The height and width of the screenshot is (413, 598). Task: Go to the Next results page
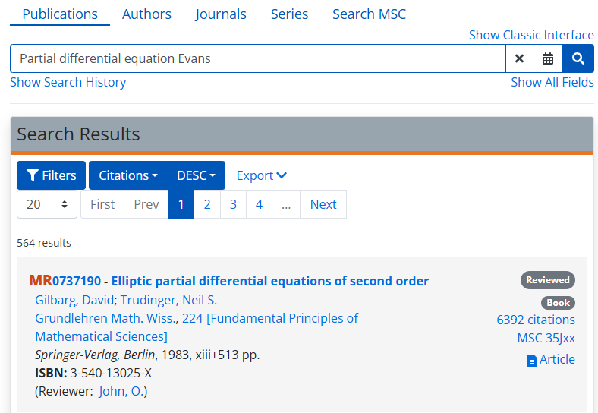pyautogui.click(x=323, y=204)
